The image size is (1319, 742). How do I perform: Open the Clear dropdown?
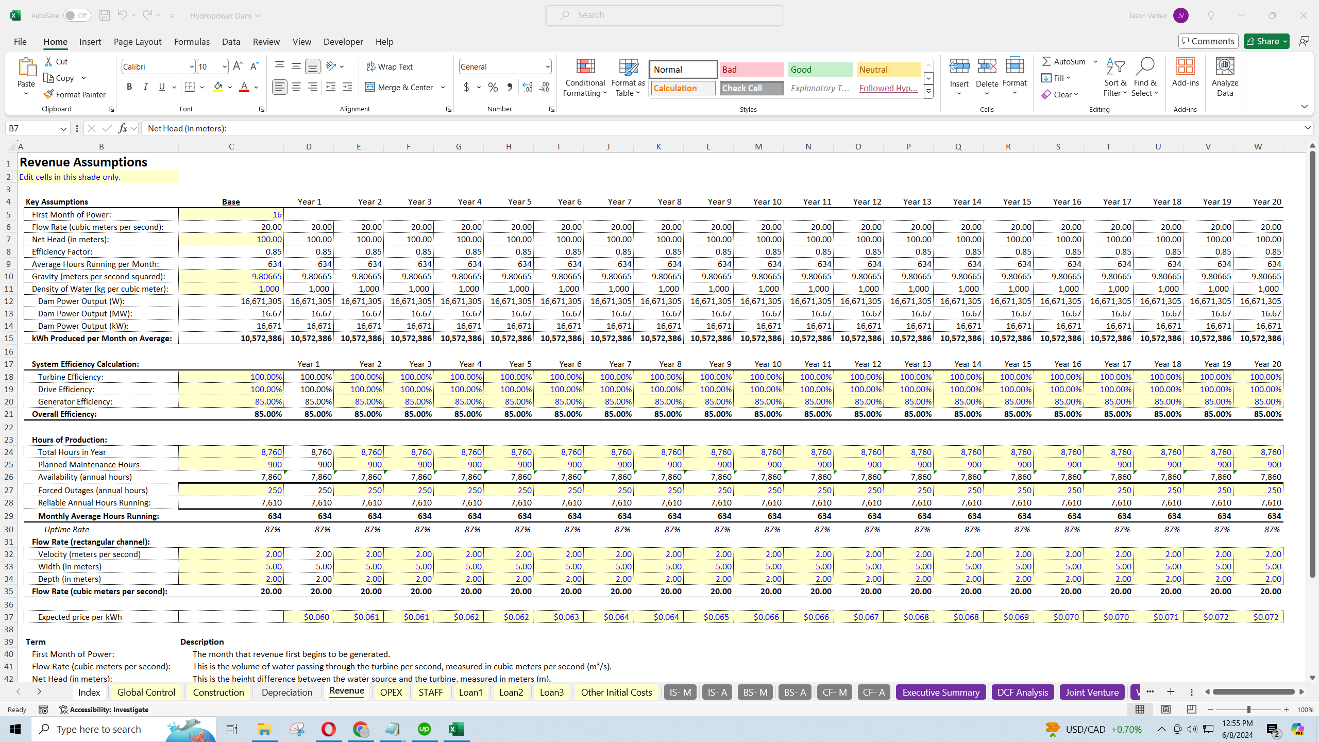pyautogui.click(x=1060, y=94)
